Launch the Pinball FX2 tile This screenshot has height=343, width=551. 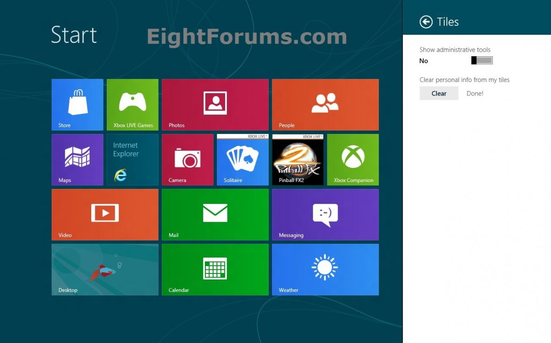click(298, 160)
